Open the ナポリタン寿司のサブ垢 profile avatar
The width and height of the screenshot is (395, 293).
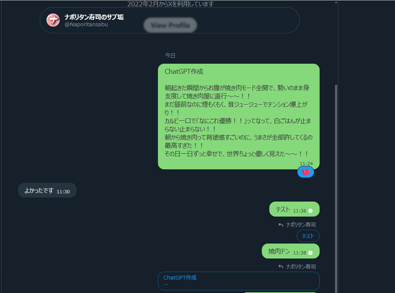click(x=53, y=20)
